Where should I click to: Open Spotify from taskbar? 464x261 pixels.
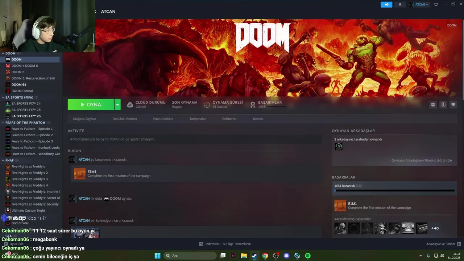[308, 256]
